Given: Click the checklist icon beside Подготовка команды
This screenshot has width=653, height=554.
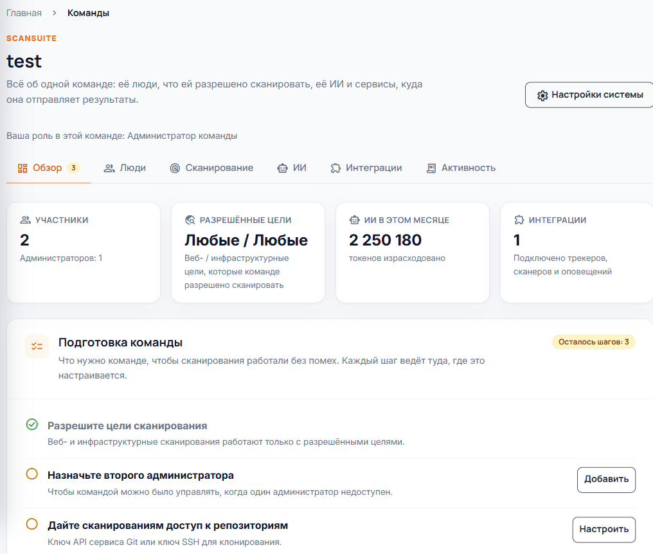Looking at the screenshot, I should click(37, 346).
